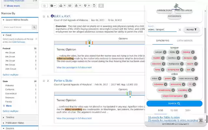Expand the Timeline filter section
Screen dimensions: 208x130
click(x=4, y=117)
